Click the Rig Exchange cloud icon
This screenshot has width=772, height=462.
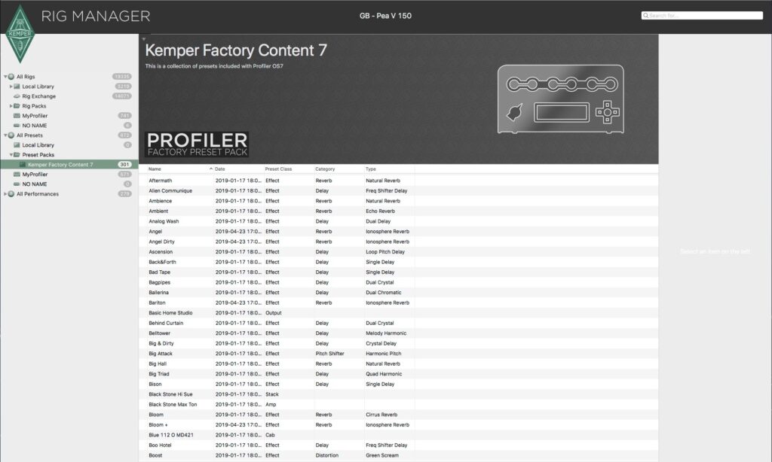click(x=17, y=96)
